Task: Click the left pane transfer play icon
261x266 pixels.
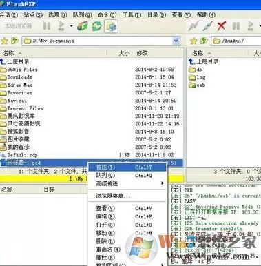Action: 61,26
